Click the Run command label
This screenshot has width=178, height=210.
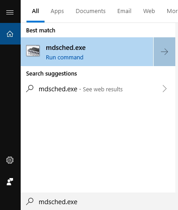pos(65,58)
